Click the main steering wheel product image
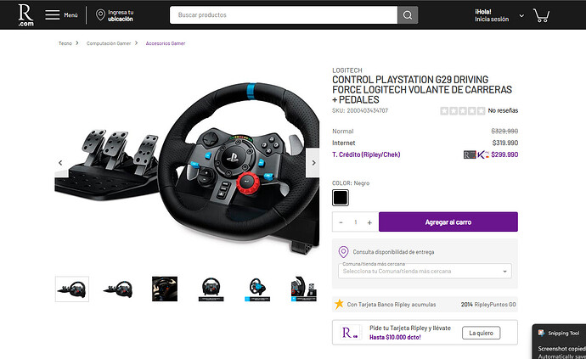 click(x=187, y=168)
